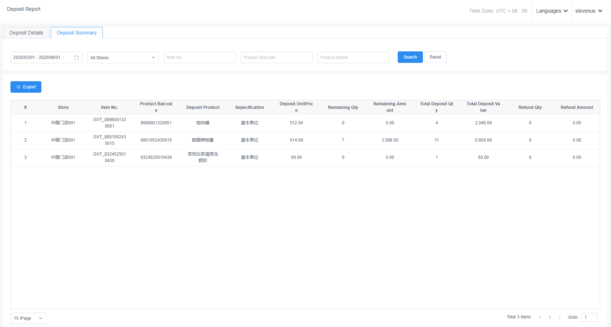Go to the previous page arrow
The height and width of the screenshot is (327, 611).
click(x=540, y=317)
